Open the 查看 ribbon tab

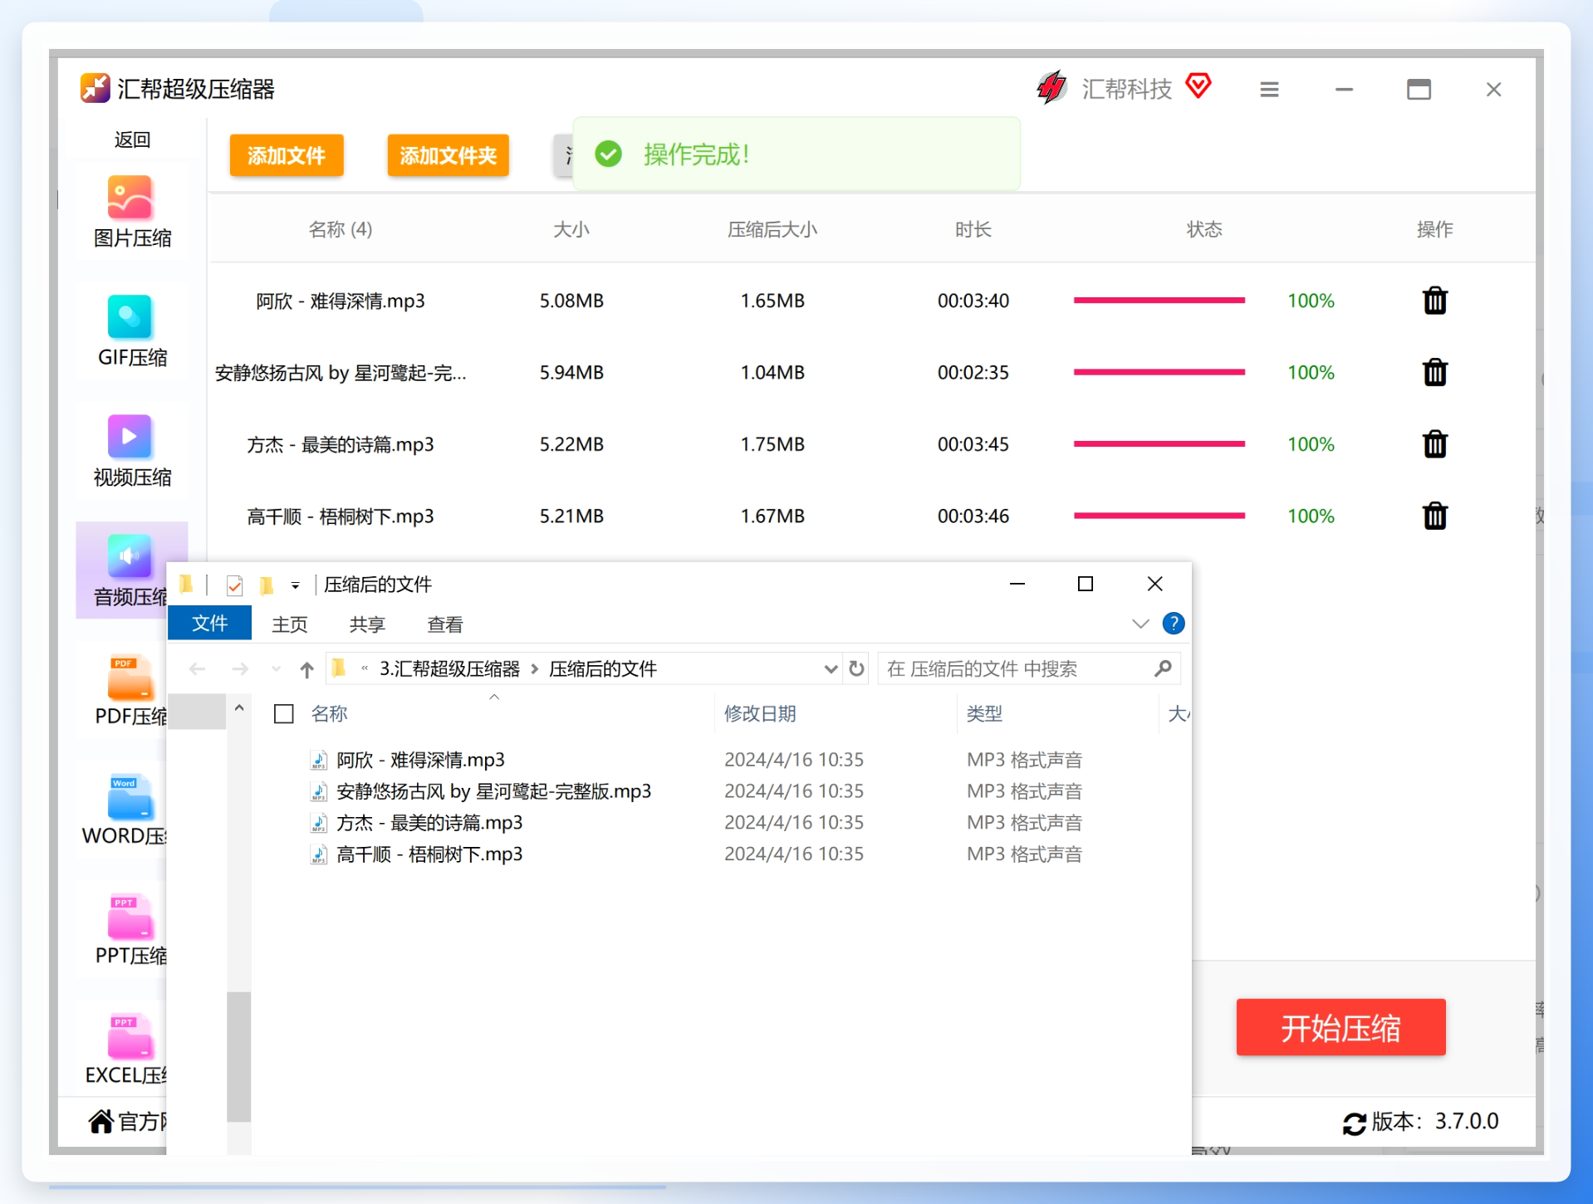[445, 624]
